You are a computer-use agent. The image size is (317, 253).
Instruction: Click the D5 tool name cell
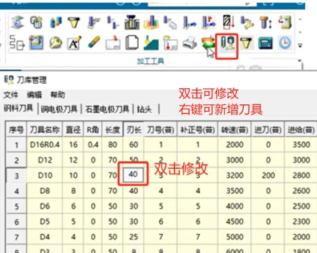[x=45, y=222]
